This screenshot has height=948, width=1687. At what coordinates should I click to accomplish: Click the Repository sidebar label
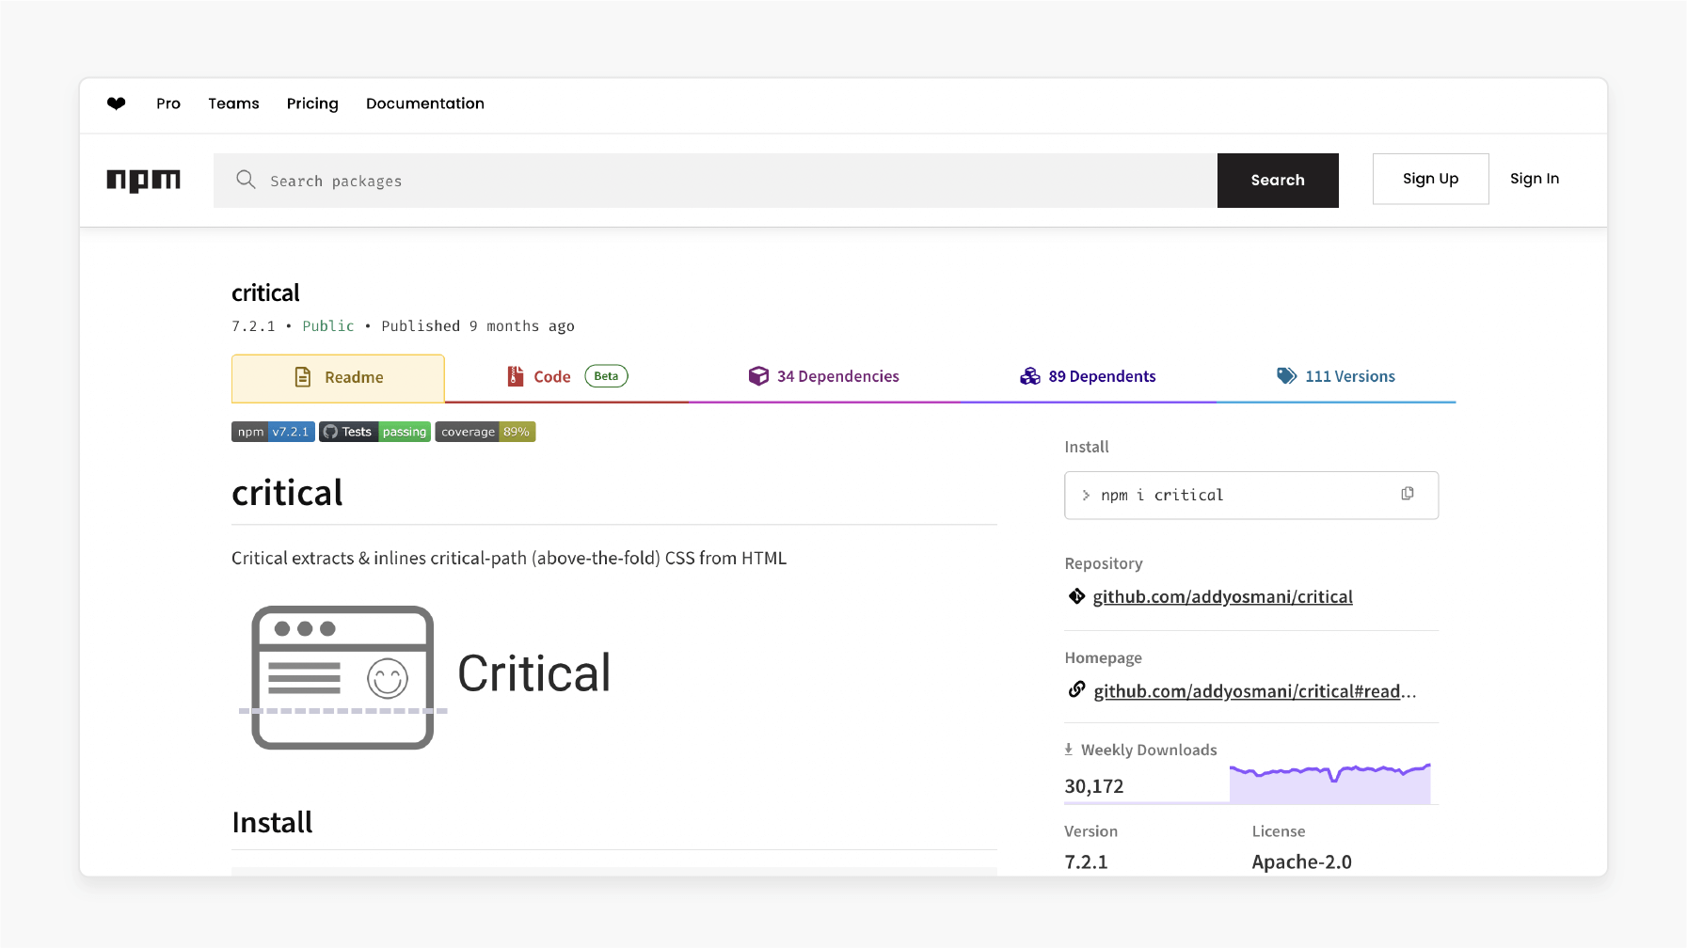pos(1104,563)
